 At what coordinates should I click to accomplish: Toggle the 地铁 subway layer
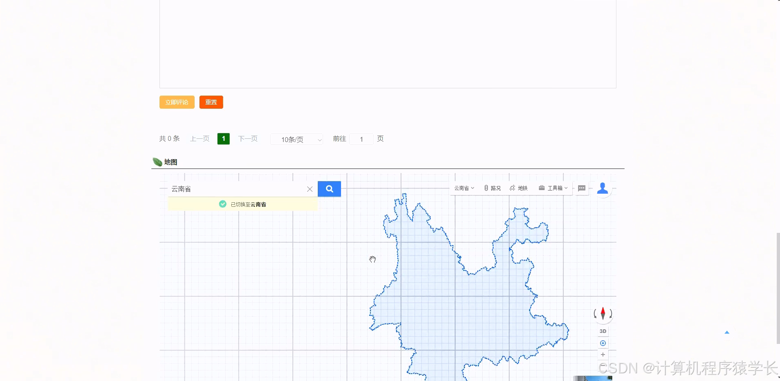point(519,188)
